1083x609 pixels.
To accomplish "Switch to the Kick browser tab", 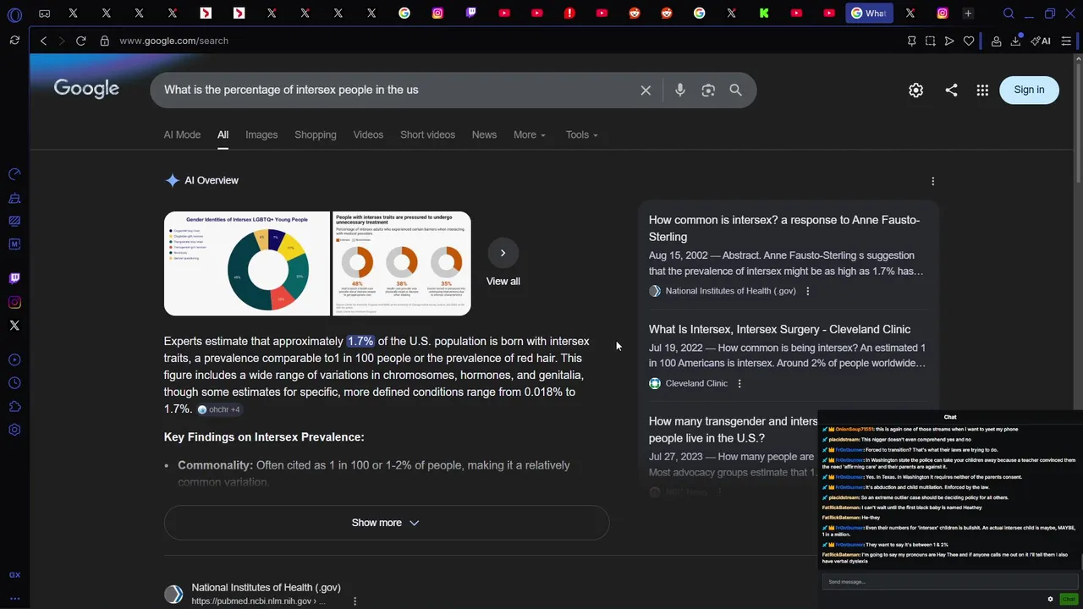I will click(764, 14).
